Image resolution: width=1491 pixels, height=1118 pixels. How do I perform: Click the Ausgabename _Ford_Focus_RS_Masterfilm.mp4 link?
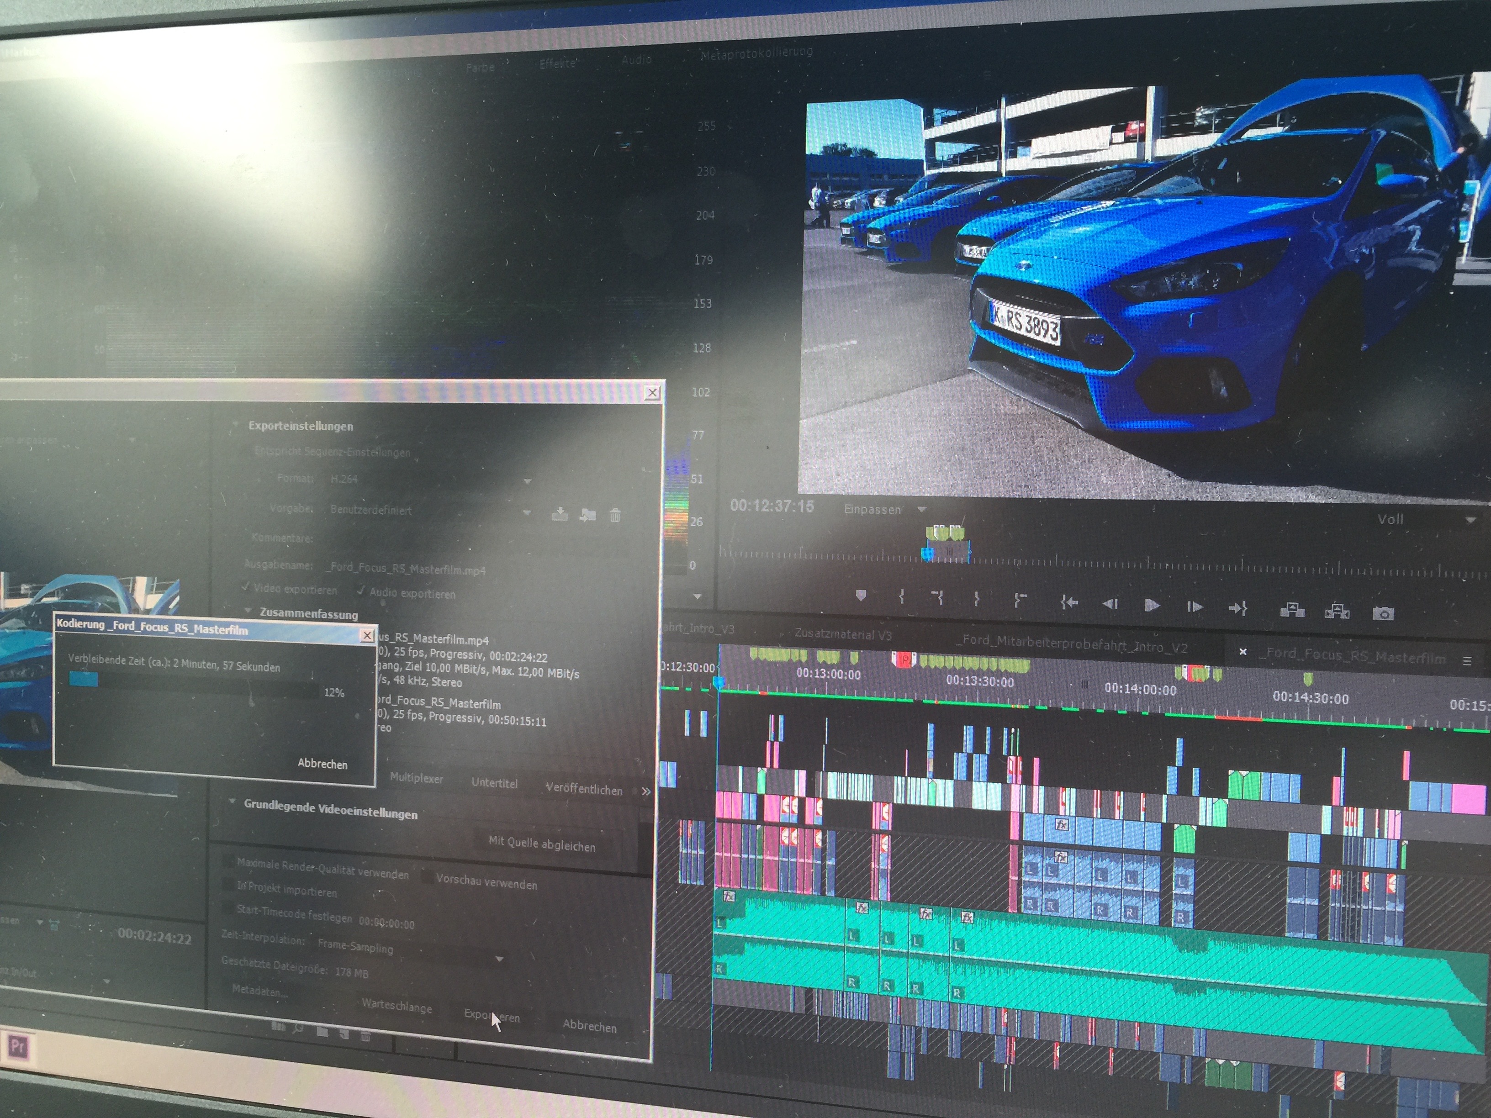tap(405, 568)
